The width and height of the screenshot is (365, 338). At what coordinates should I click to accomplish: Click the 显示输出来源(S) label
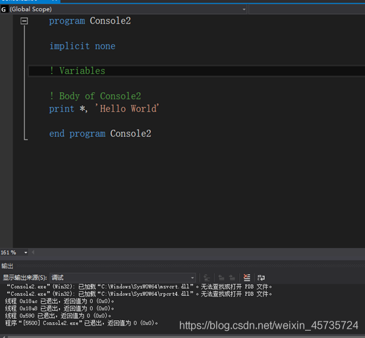pos(25,278)
